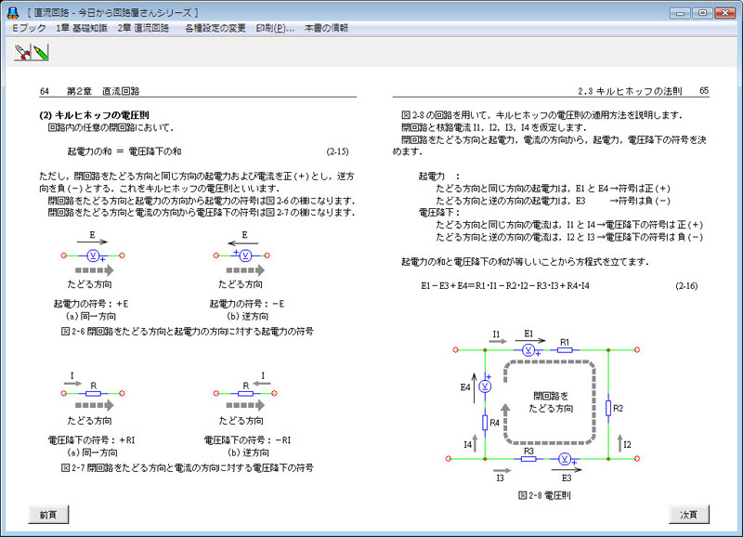Click the 起電力 ： subheading on page 65
Viewport: 743px width, 537px height.
[x=439, y=177]
